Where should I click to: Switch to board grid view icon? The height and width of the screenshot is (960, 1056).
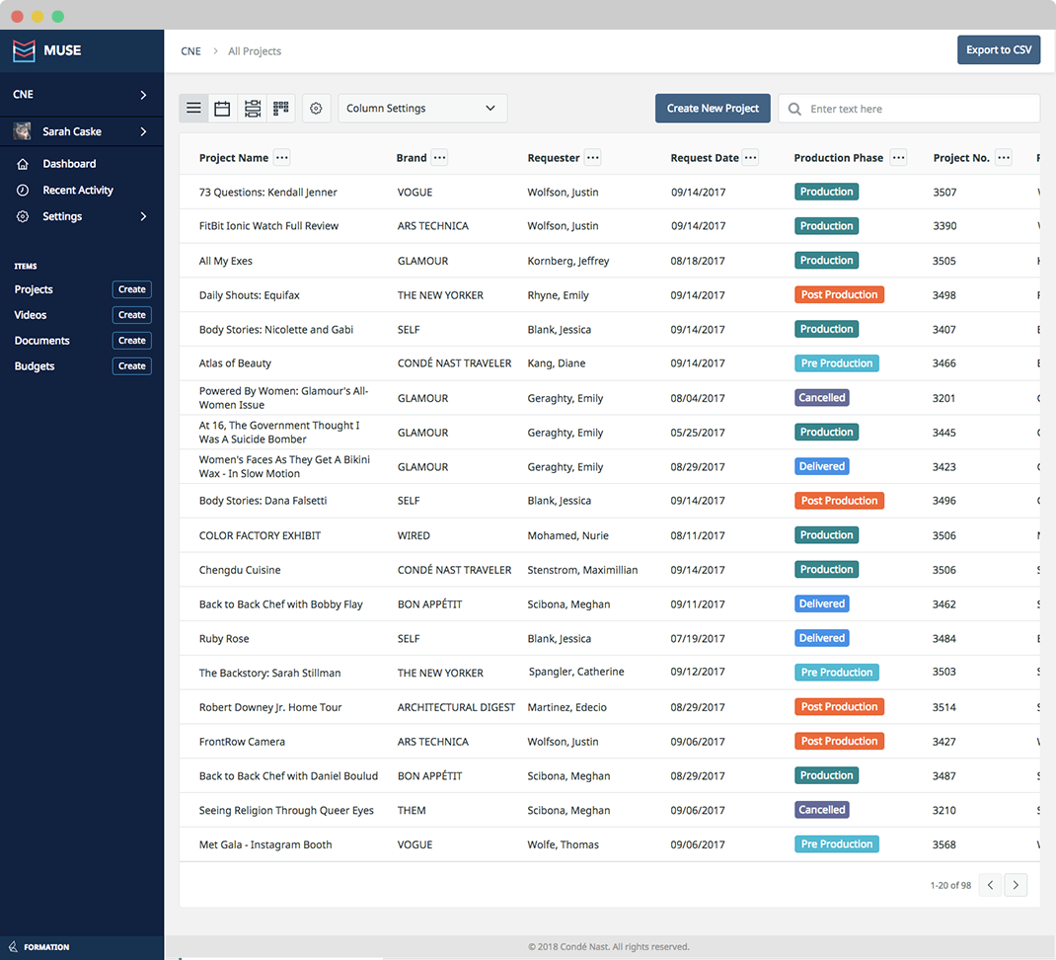[x=281, y=108]
